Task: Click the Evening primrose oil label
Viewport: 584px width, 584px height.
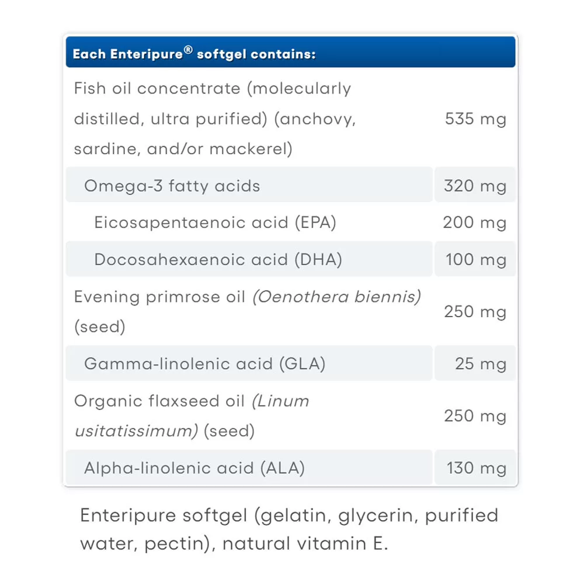Action: pos(159,297)
